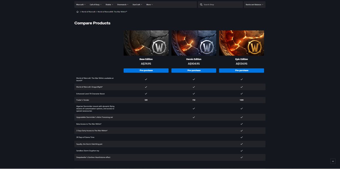The height and width of the screenshot is (169, 340).
Task: Click the Epic Edition artwork thumbnail
Action: 241,43
